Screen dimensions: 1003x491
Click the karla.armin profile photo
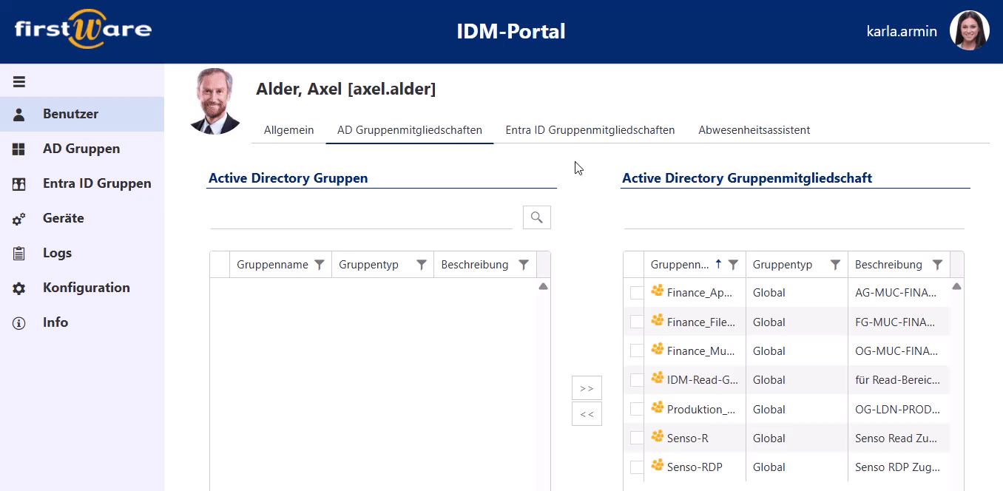click(969, 30)
